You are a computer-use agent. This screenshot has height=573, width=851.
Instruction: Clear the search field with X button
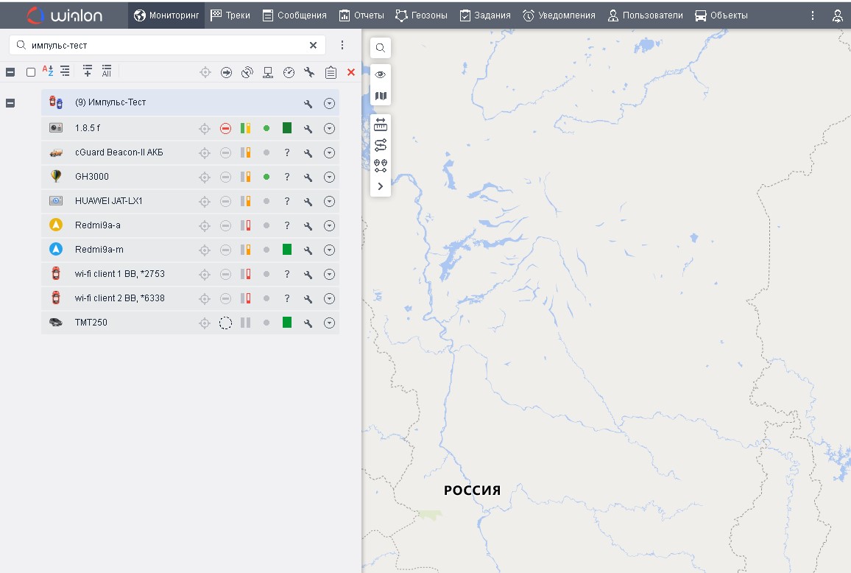313,46
